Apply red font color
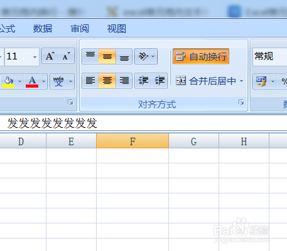Image resolution: width=287 pixels, height=251 pixels. click(32, 81)
